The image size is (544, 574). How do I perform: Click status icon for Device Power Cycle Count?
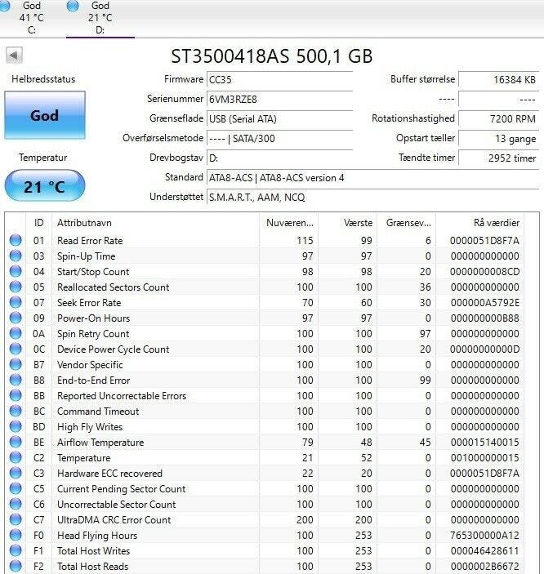point(16,349)
